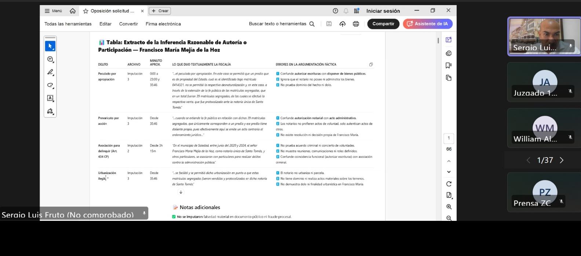Launch the Asistente de IA button
581x256 pixels.
pyautogui.click(x=428, y=24)
